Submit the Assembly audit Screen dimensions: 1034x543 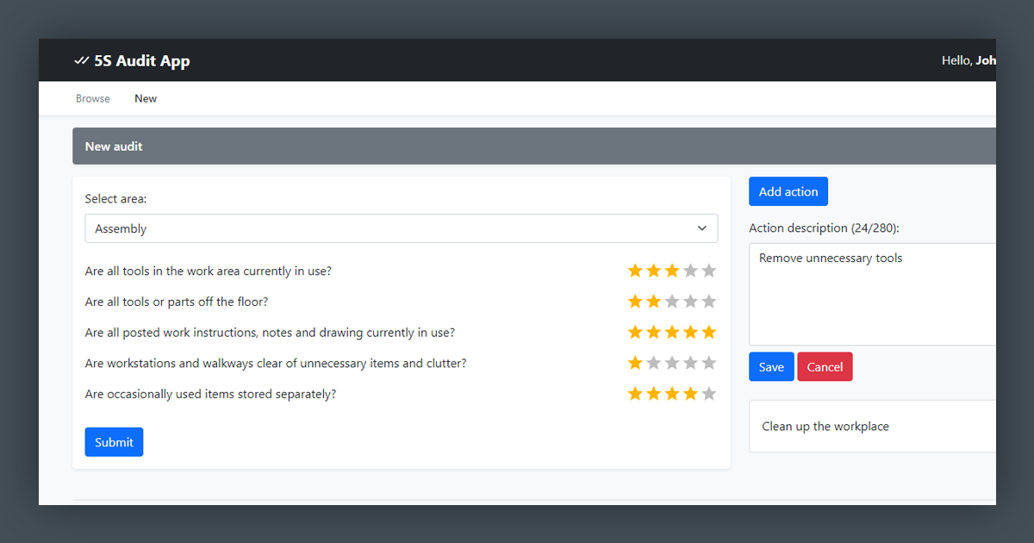click(114, 441)
